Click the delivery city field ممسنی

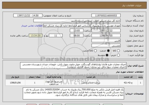[106, 46]
